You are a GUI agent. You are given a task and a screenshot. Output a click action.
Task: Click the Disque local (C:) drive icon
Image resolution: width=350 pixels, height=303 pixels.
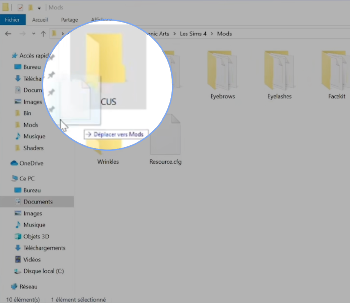tap(18, 271)
